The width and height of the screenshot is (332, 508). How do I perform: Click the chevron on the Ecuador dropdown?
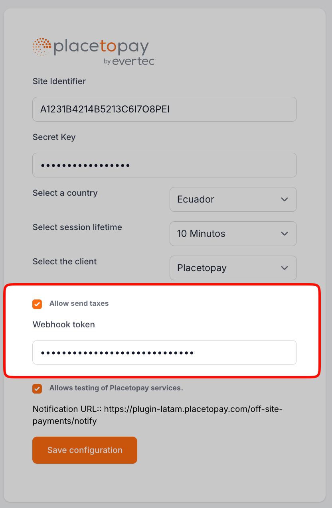coord(285,199)
